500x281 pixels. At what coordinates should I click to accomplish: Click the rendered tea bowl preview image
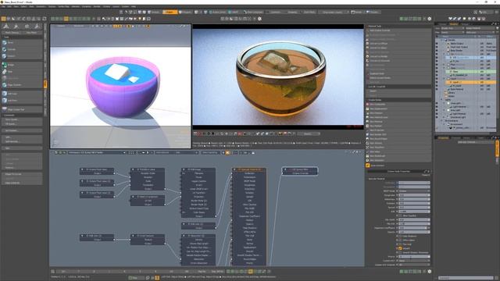pos(278,76)
